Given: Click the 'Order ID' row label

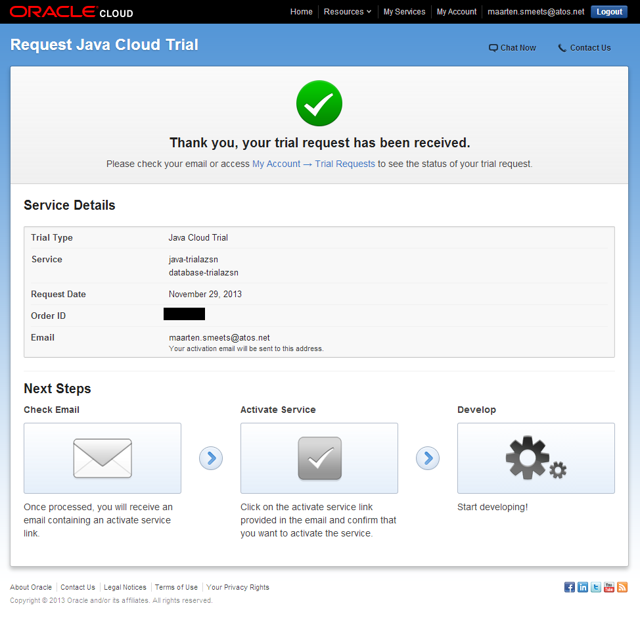Looking at the screenshot, I should coord(48,316).
